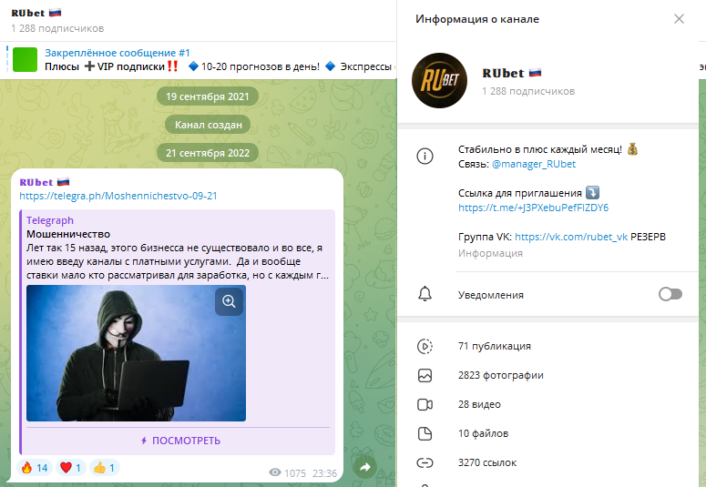Image resolution: width=706 pixels, height=487 pixels.
Task: Click the Канал создан service message
Action: pyautogui.click(x=208, y=125)
